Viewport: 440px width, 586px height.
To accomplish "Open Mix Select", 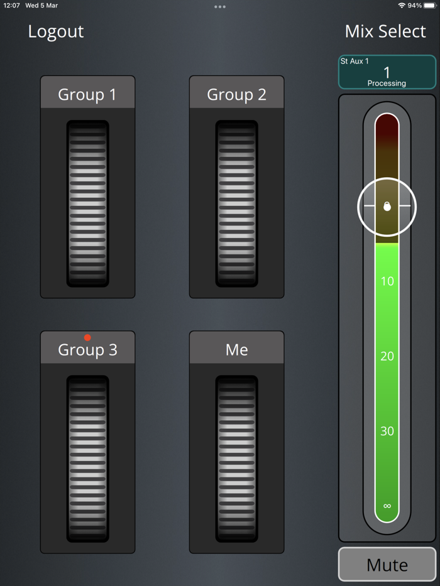I will pos(385,31).
